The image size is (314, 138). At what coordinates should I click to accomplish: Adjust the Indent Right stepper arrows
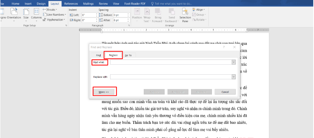(x=97, y=20)
